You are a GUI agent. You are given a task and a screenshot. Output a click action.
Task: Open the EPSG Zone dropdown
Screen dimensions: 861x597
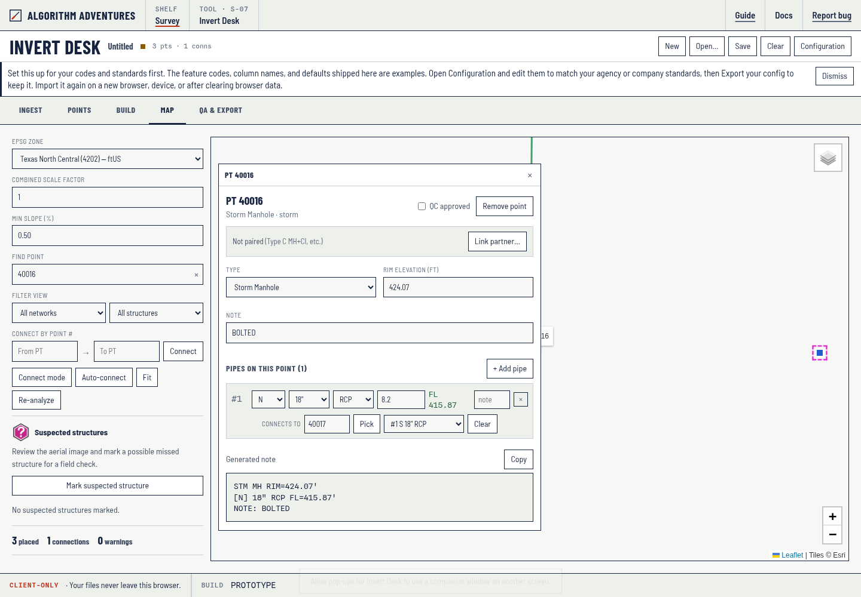click(x=108, y=159)
